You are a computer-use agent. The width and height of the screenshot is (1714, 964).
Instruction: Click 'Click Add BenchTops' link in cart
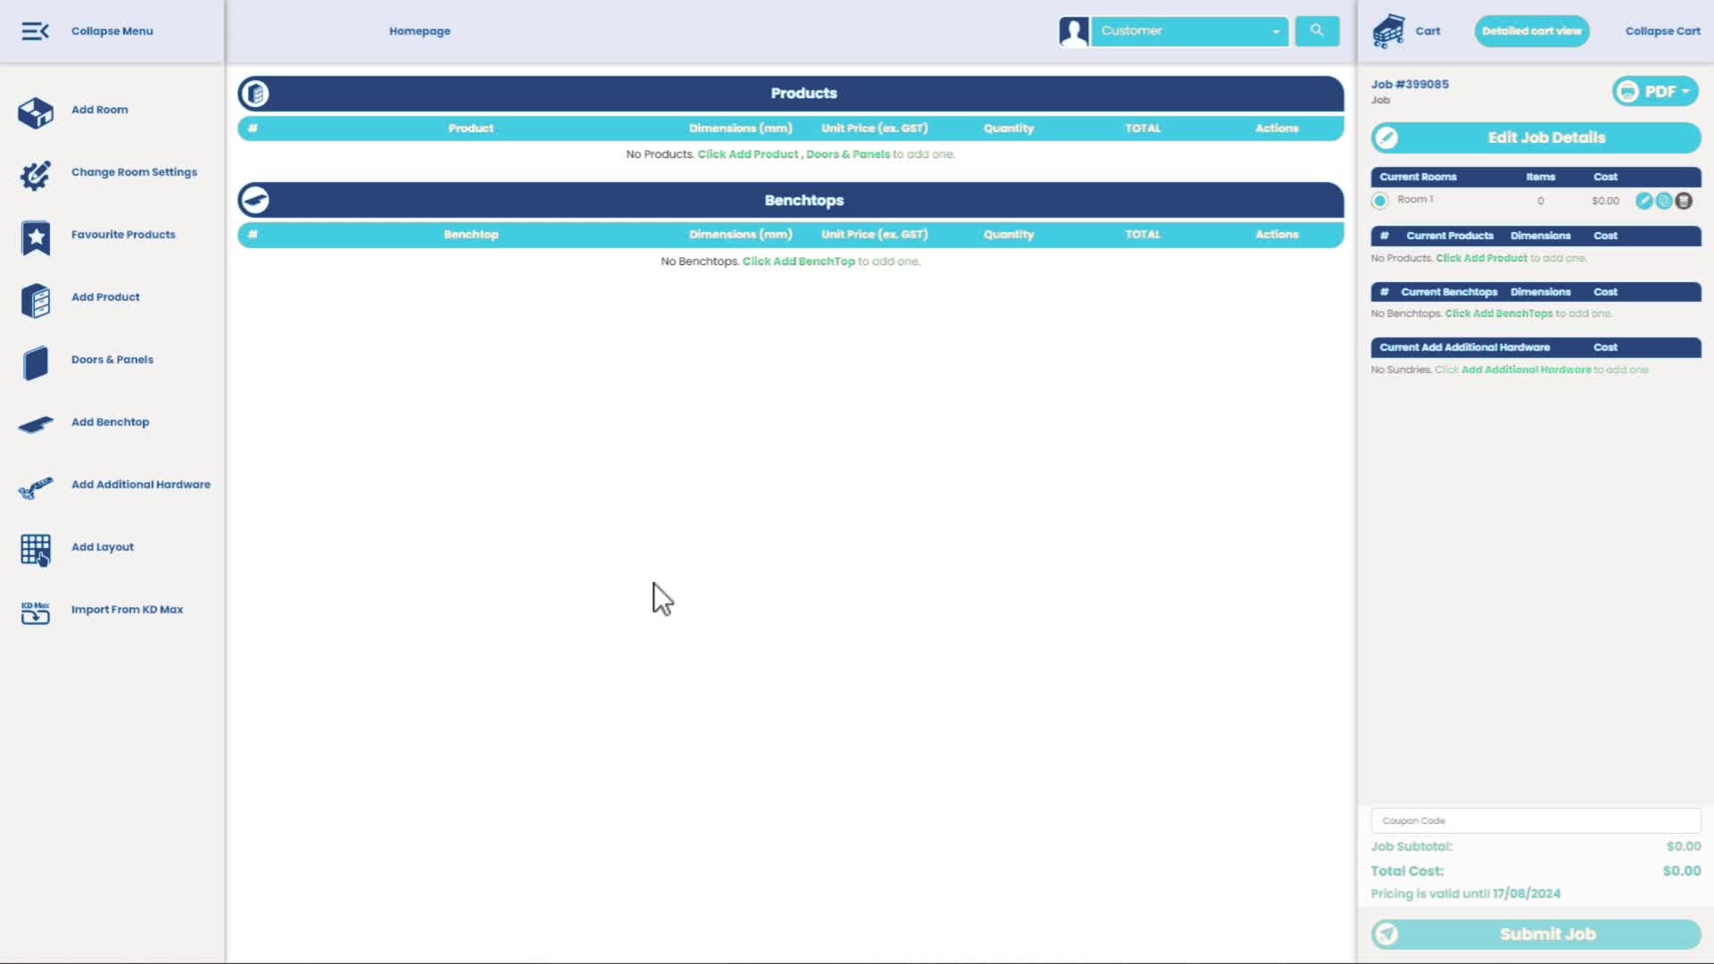pyautogui.click(x=1499, y=313)
